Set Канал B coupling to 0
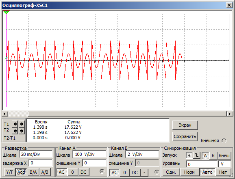Screen dimensions: 235x179 pos(124,173)
